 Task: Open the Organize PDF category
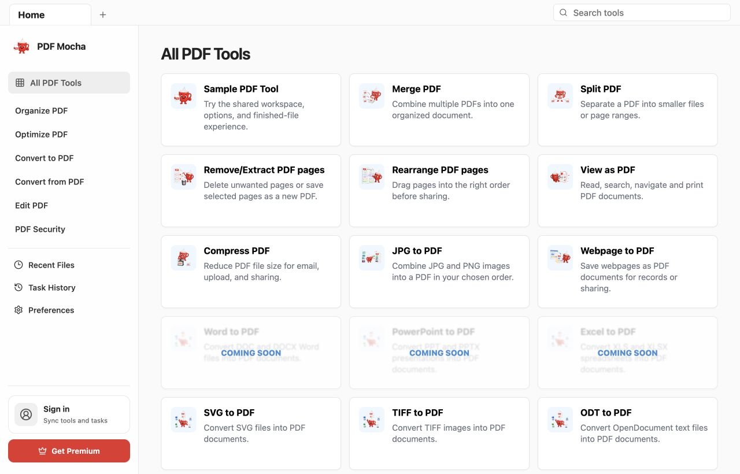point(41,110)
